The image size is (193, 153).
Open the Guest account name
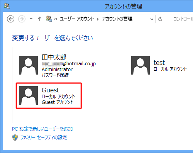[51, 90]
